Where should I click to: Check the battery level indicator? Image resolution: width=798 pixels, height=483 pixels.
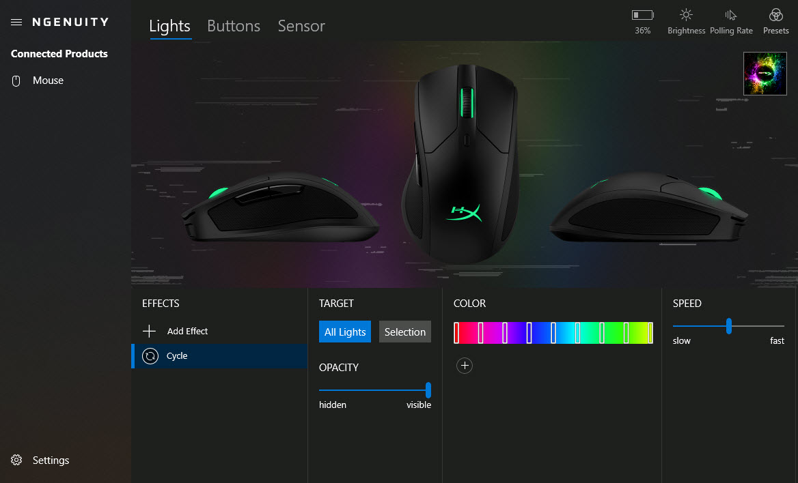pyautogui.click(x=642, y=22)
